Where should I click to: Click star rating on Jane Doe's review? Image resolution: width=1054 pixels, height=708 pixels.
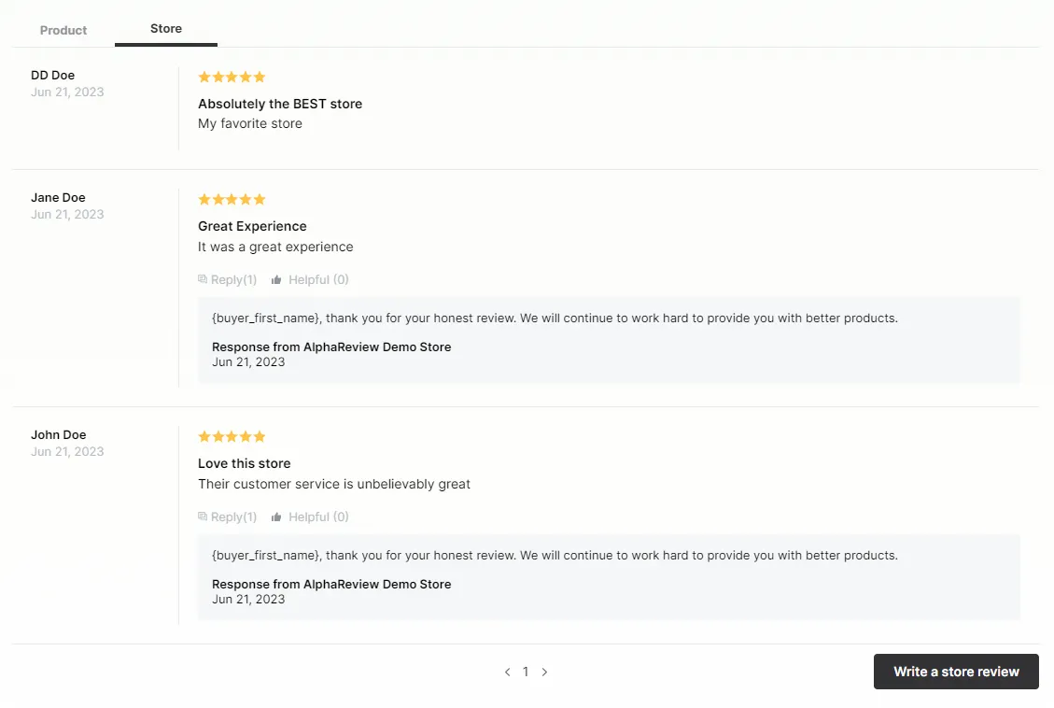(232, 199)
